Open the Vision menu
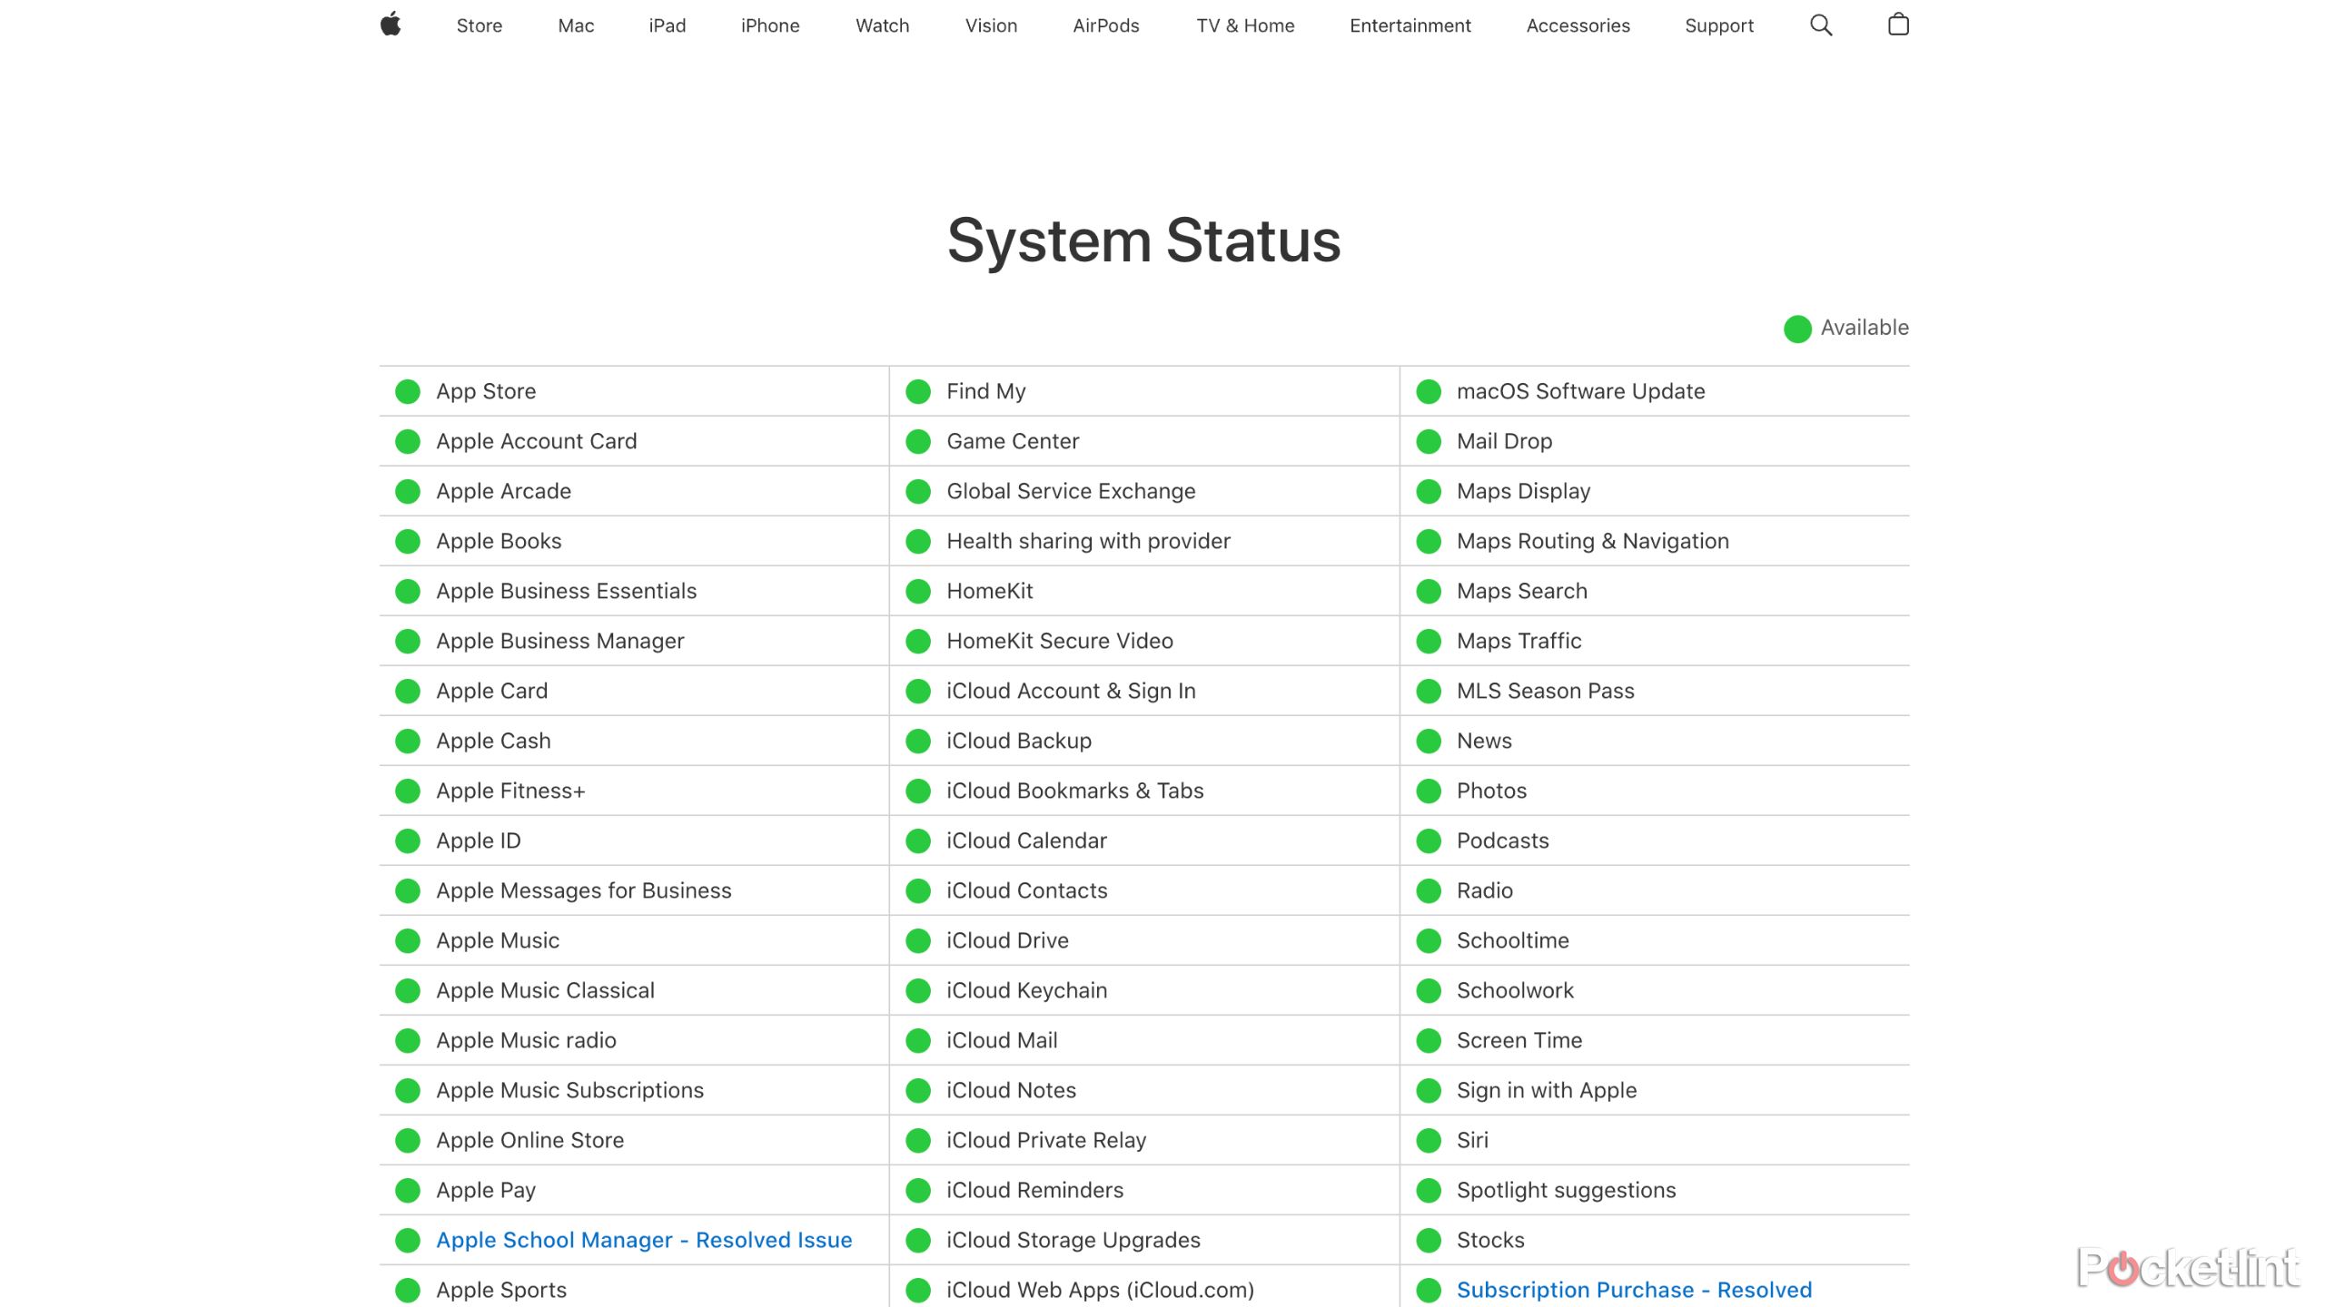This screenshot has height=1307, width=2325. (991, 25)
